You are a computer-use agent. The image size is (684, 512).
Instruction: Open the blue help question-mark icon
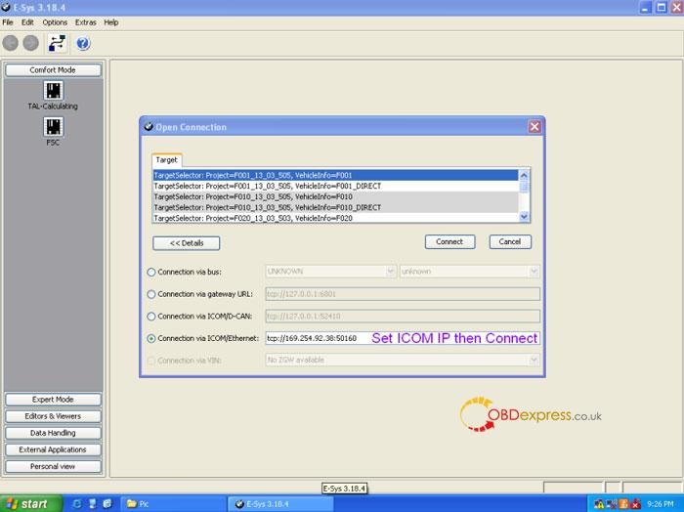(x=83, y=43)
